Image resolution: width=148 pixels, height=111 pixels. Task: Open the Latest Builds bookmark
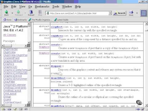[61, 20]
